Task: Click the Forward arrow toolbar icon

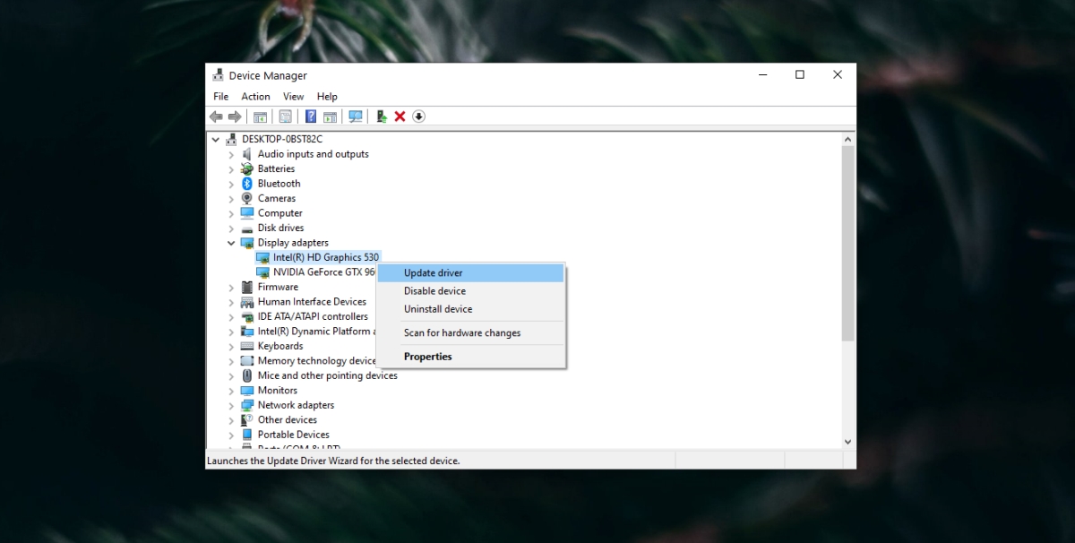Action: [x=235, y=116]
